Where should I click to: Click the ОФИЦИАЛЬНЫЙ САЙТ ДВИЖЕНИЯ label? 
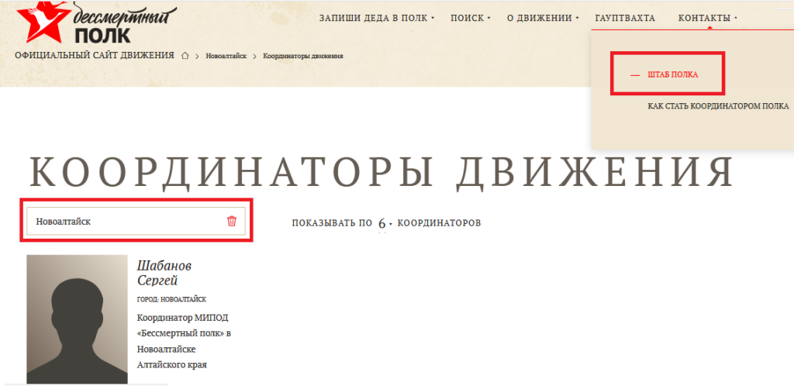pos(95,56)
